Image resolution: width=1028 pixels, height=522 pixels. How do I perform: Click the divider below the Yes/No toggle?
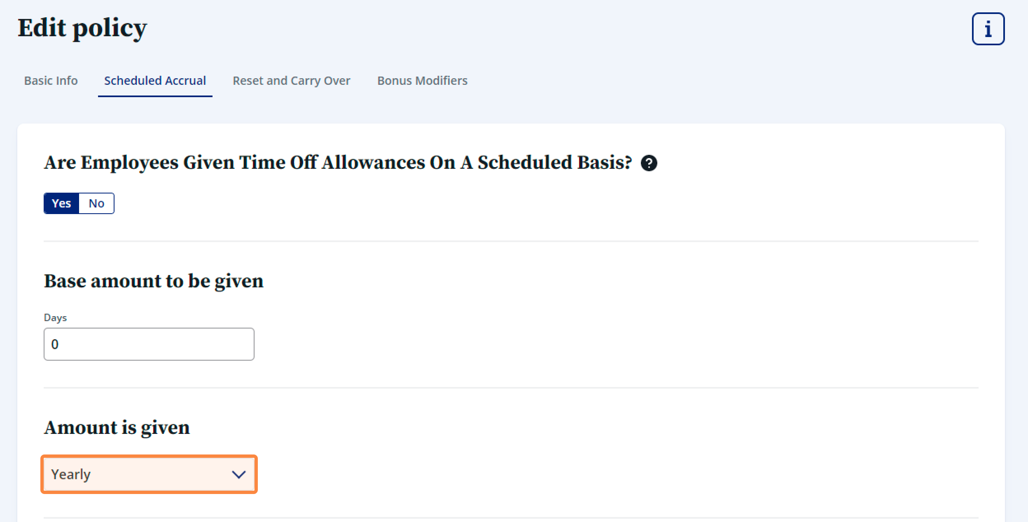click(x=511, y=241)
